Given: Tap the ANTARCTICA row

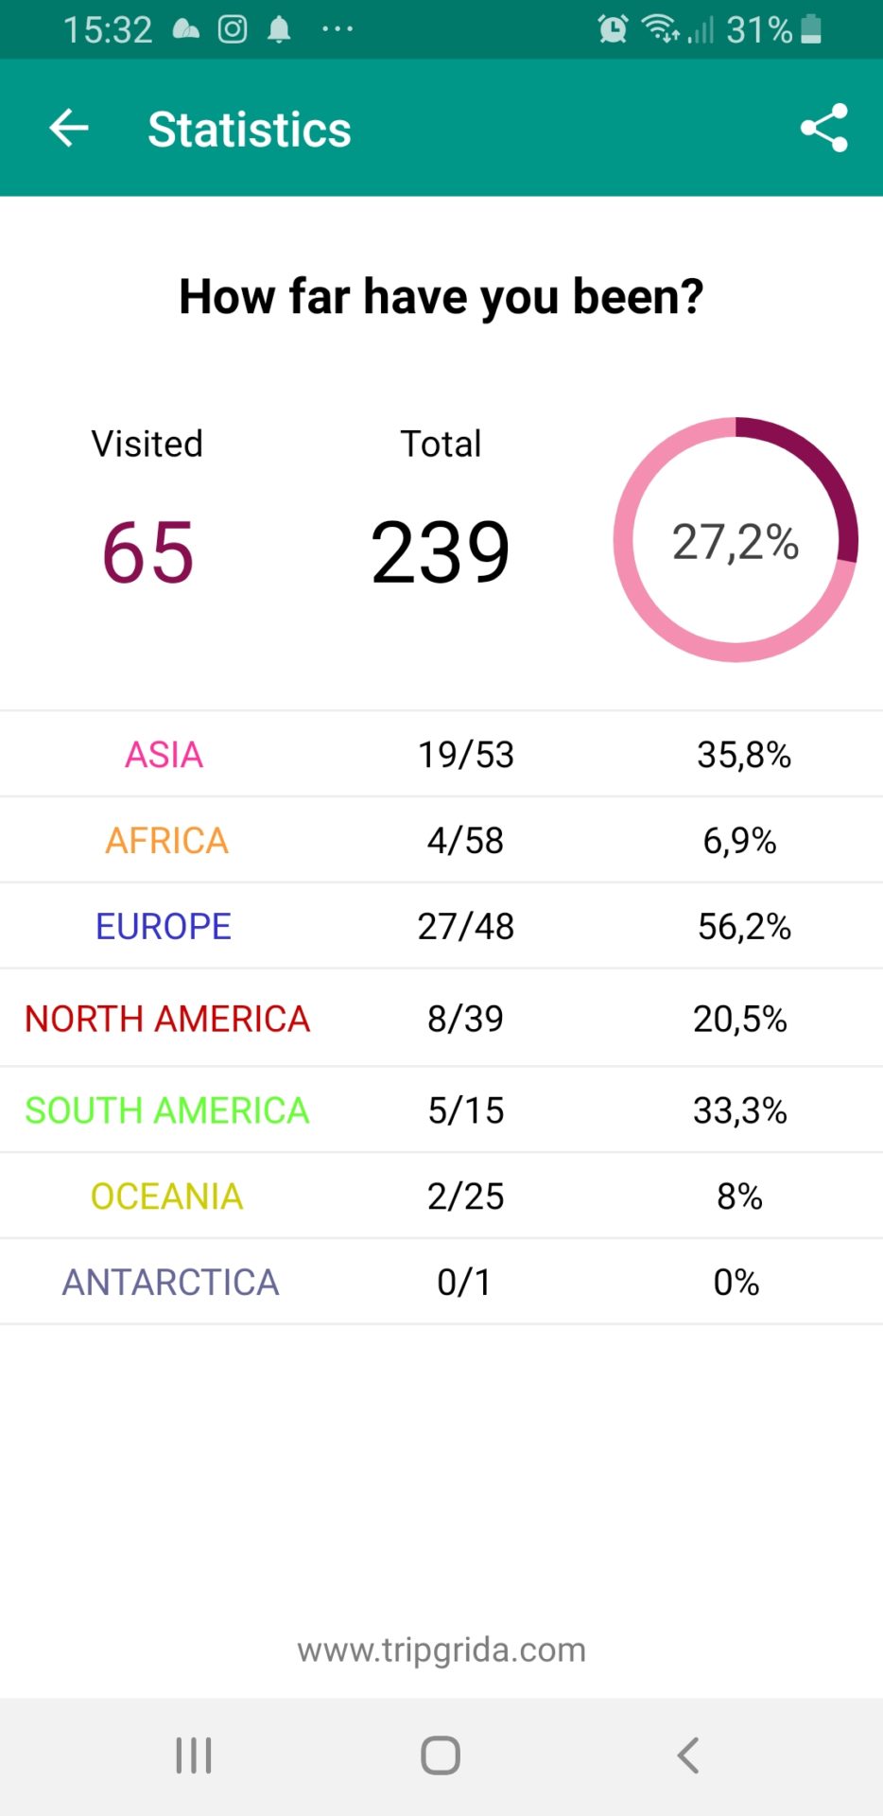Looking at the screenshot, I should (170, 1283).
